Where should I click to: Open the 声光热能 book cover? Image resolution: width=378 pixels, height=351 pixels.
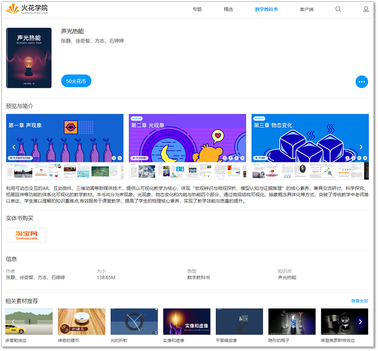coord(29,58)
